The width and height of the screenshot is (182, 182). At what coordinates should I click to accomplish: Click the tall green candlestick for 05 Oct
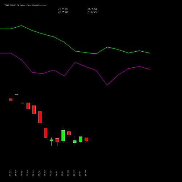pos(63,136)
